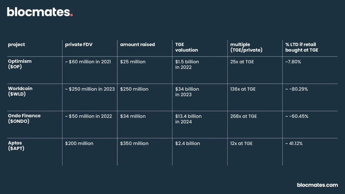The width and height of the screenshot is (345, 194).
Task: Select the Aptos ($APT) row label
Action: [16, 146]
